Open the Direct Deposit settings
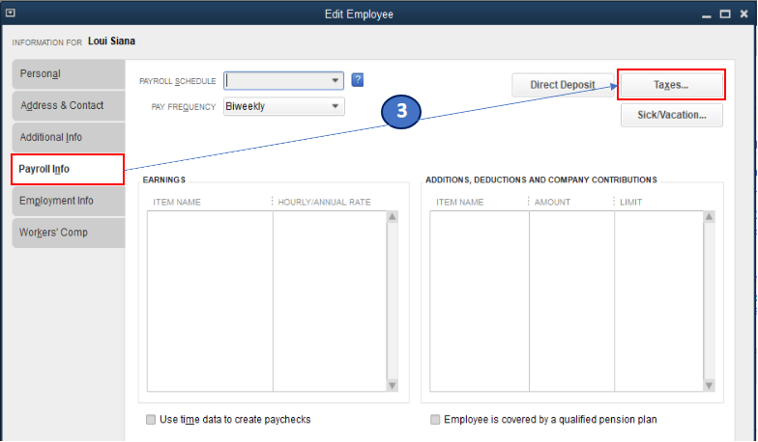The image size is (758, 442). tap(563, 85)
